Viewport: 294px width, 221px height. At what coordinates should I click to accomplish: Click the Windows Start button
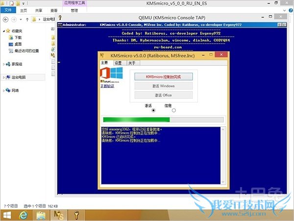pyautogui.click(x=7, y=215)
